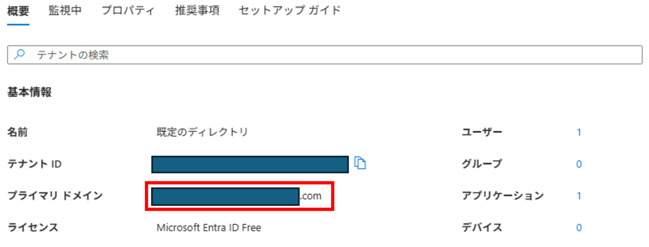649x247 pixels.
Task: Open the ユーザー count link
Action: tap(579, 132)
